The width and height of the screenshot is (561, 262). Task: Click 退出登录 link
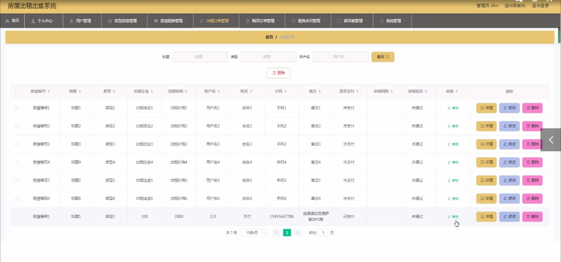click(540, 6)
